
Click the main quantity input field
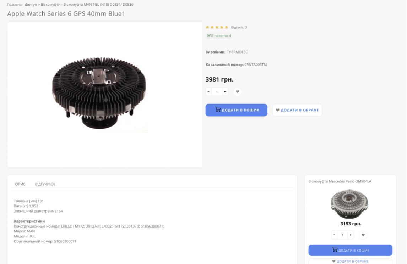point(217,92)
